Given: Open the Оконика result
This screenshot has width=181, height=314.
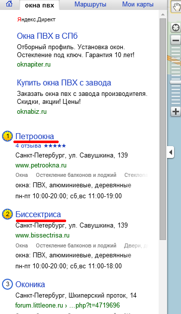Looking at the screenshot, I should pyautogui.click(x=30, y=285).
